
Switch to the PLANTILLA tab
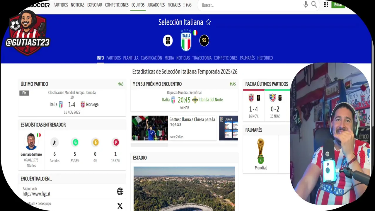[131, 58]
